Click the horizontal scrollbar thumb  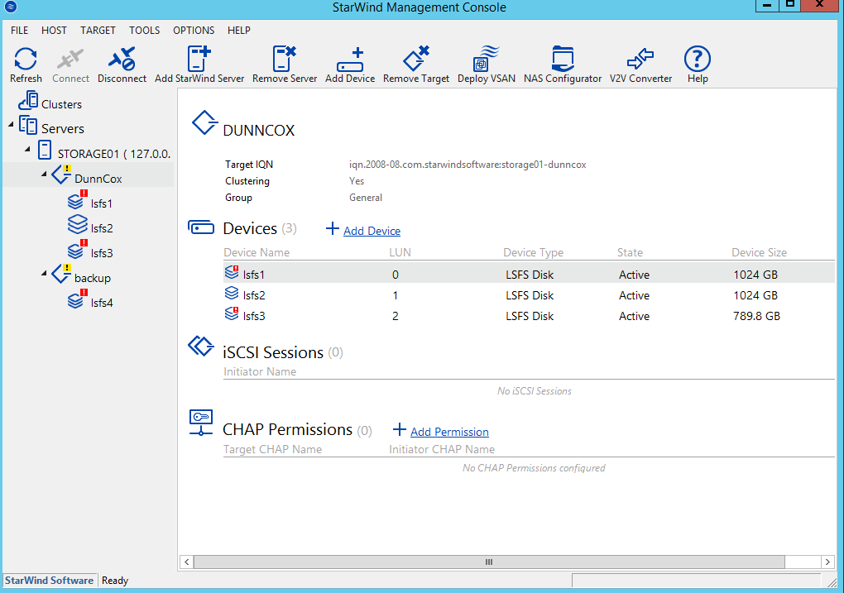click(x=489, y=562)
